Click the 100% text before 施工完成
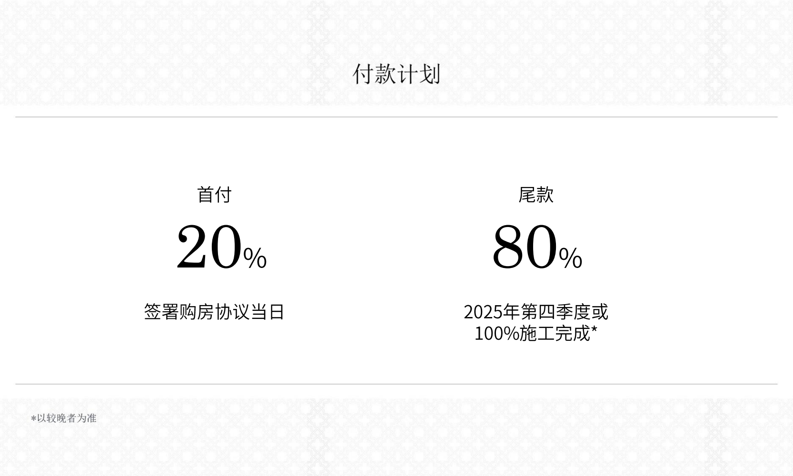 [496, 334]
